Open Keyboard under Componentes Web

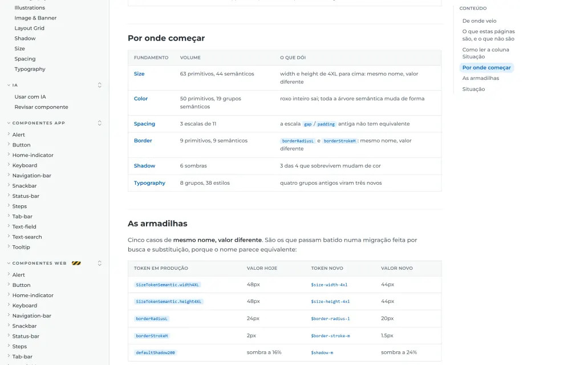point(25,306)
